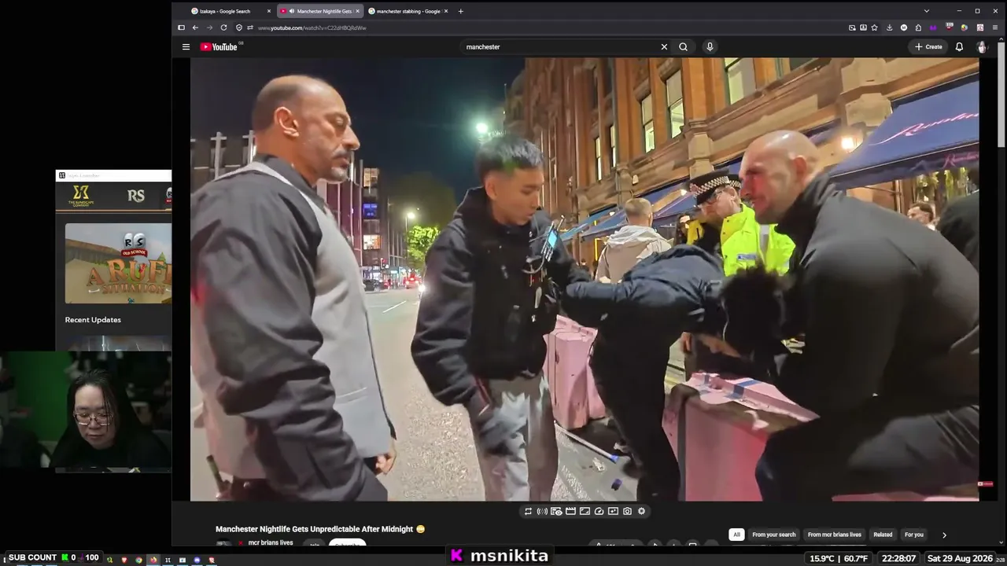Viewport: 1007px width, 566px height.
Task: Switch to the manchester stabbing Google tab
Action: click(x=409, y=11)
